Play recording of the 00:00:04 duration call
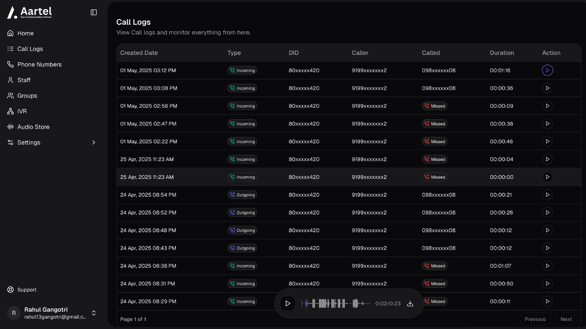The height and width of the screenshot is (329, 586). click(x=547, y=159)
